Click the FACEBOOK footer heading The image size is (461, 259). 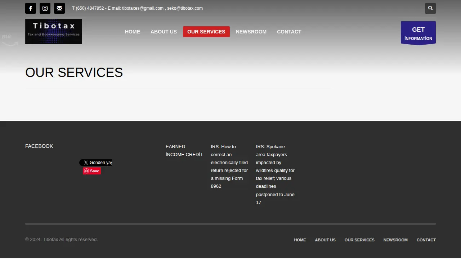(39, 146)
